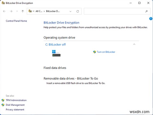
Task: Click the Fixed data drives heading
Action: coord(55,68)
